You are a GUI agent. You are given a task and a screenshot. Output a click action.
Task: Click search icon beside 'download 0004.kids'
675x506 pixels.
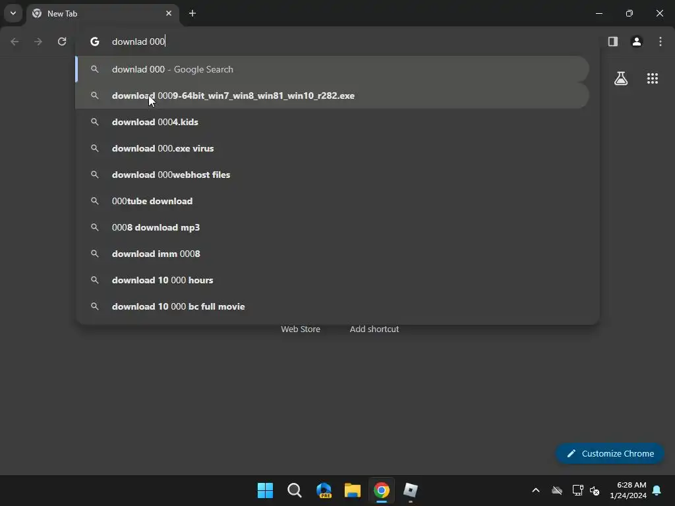tap(95, 122)
